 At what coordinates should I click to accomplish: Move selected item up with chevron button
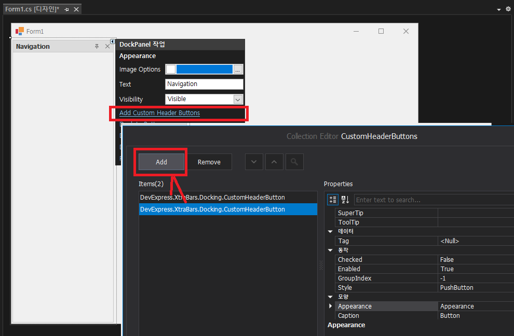(x=274, y=162)
